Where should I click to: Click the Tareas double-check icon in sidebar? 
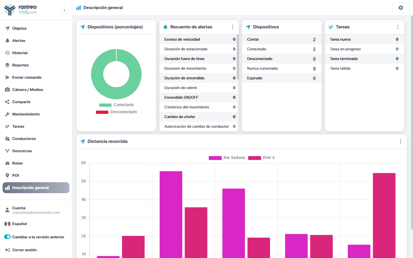click(x=7, y=126)
